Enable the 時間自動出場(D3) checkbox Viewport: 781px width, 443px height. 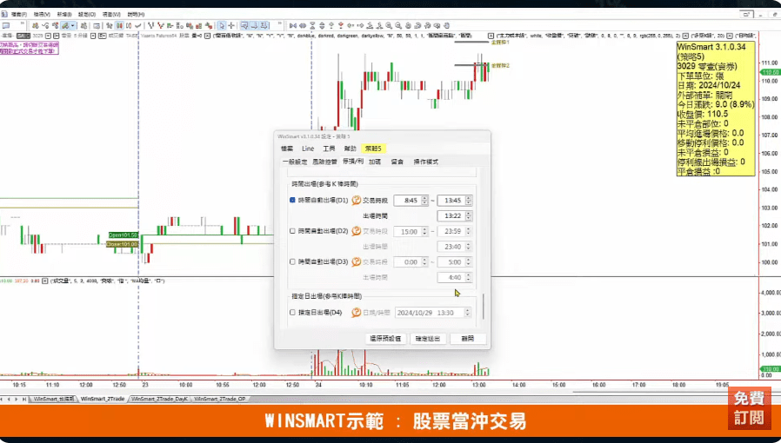292,261
